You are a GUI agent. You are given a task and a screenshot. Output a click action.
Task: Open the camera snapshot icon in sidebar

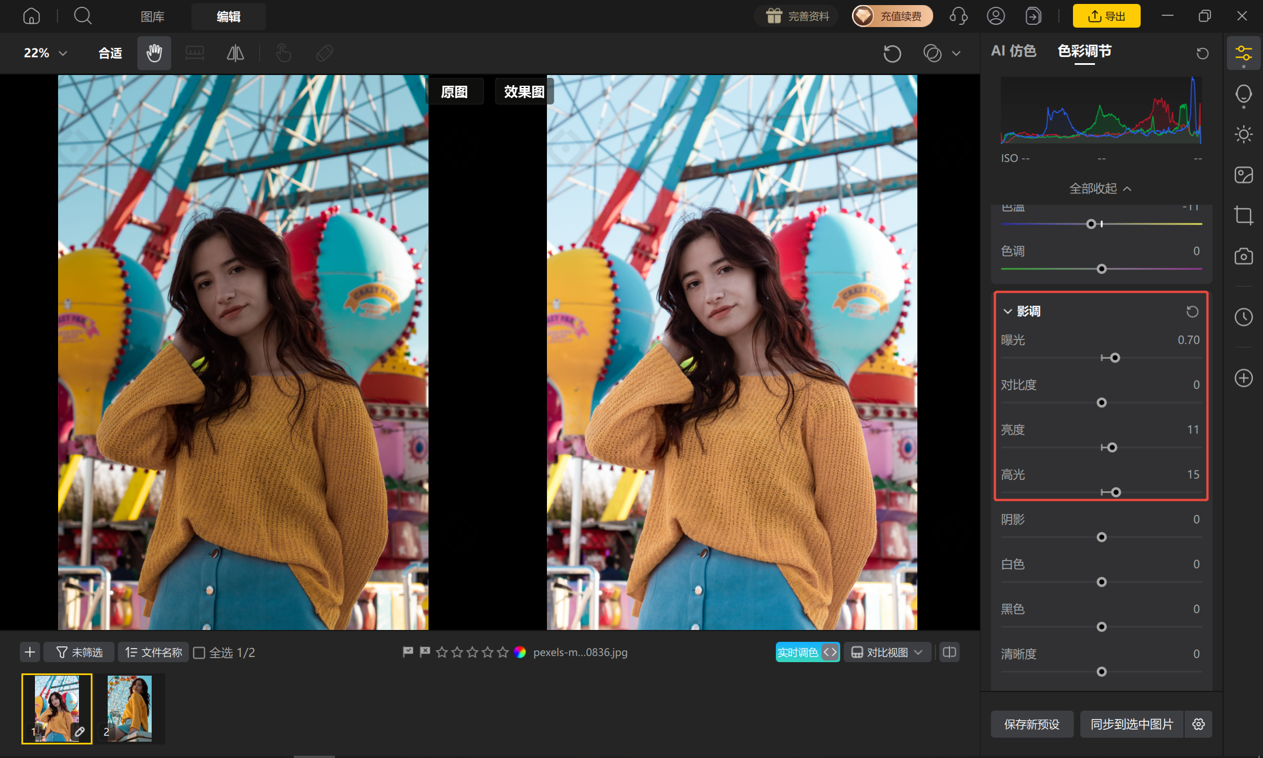click(x=1243, y=256)
